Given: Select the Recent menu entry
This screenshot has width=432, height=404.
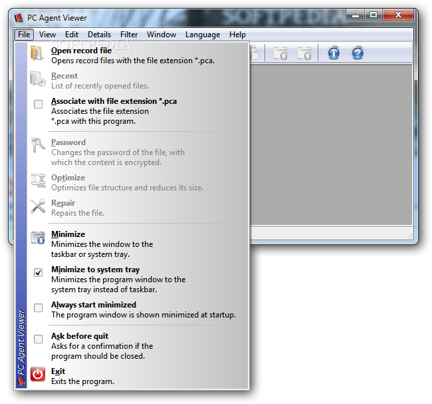Looking at the screenshot, I should 138,81.
